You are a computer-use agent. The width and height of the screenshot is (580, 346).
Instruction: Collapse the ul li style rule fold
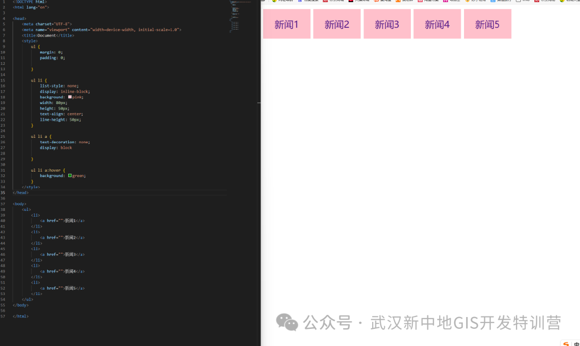[x=10, y=80]
